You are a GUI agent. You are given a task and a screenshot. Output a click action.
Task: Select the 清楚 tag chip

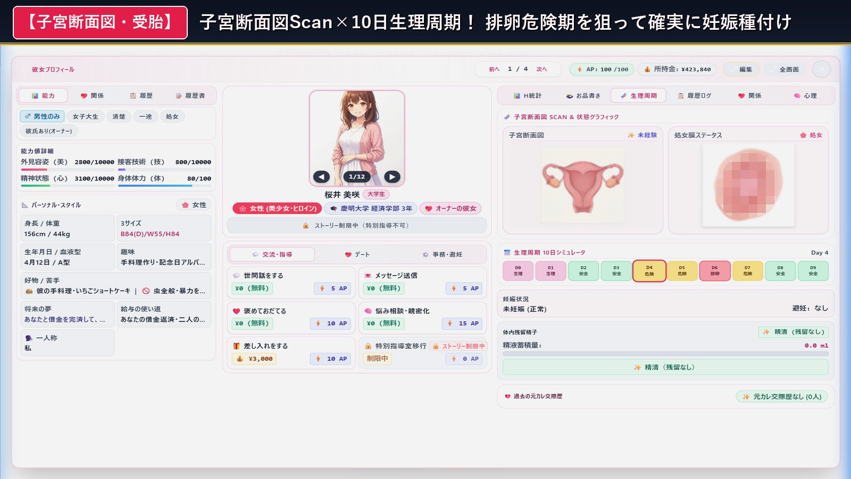click(119, 117)
